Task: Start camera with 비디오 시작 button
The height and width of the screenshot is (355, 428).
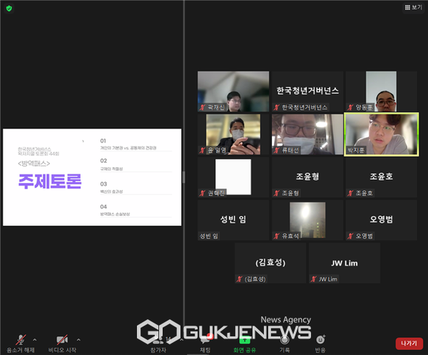Action: (x=62, y=344)
